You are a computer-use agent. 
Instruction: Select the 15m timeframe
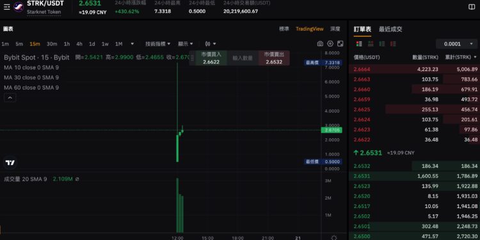(x=35, y=44)
